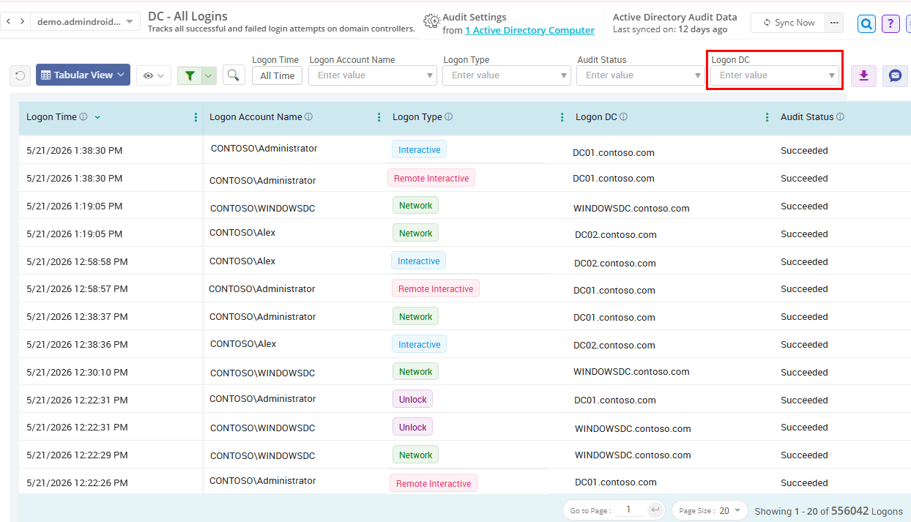Click the Logon DC column header

click(596, 116)
